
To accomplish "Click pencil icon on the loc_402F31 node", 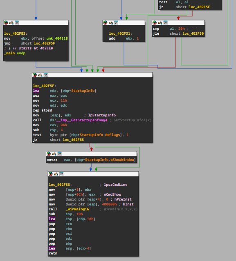I will pyautogui.click(x=111, y=22).
